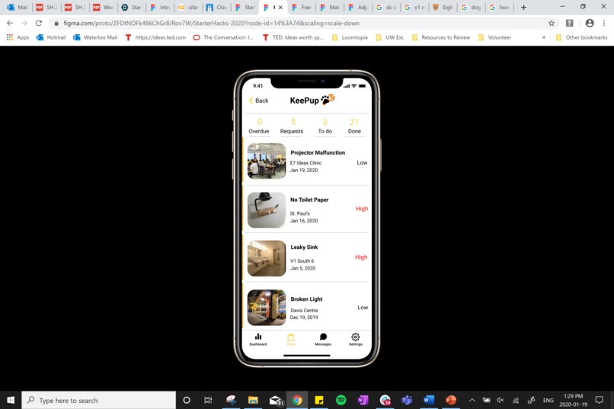Click the KeePup paw logo
614x409 pixels.
(x=328, y=100)
